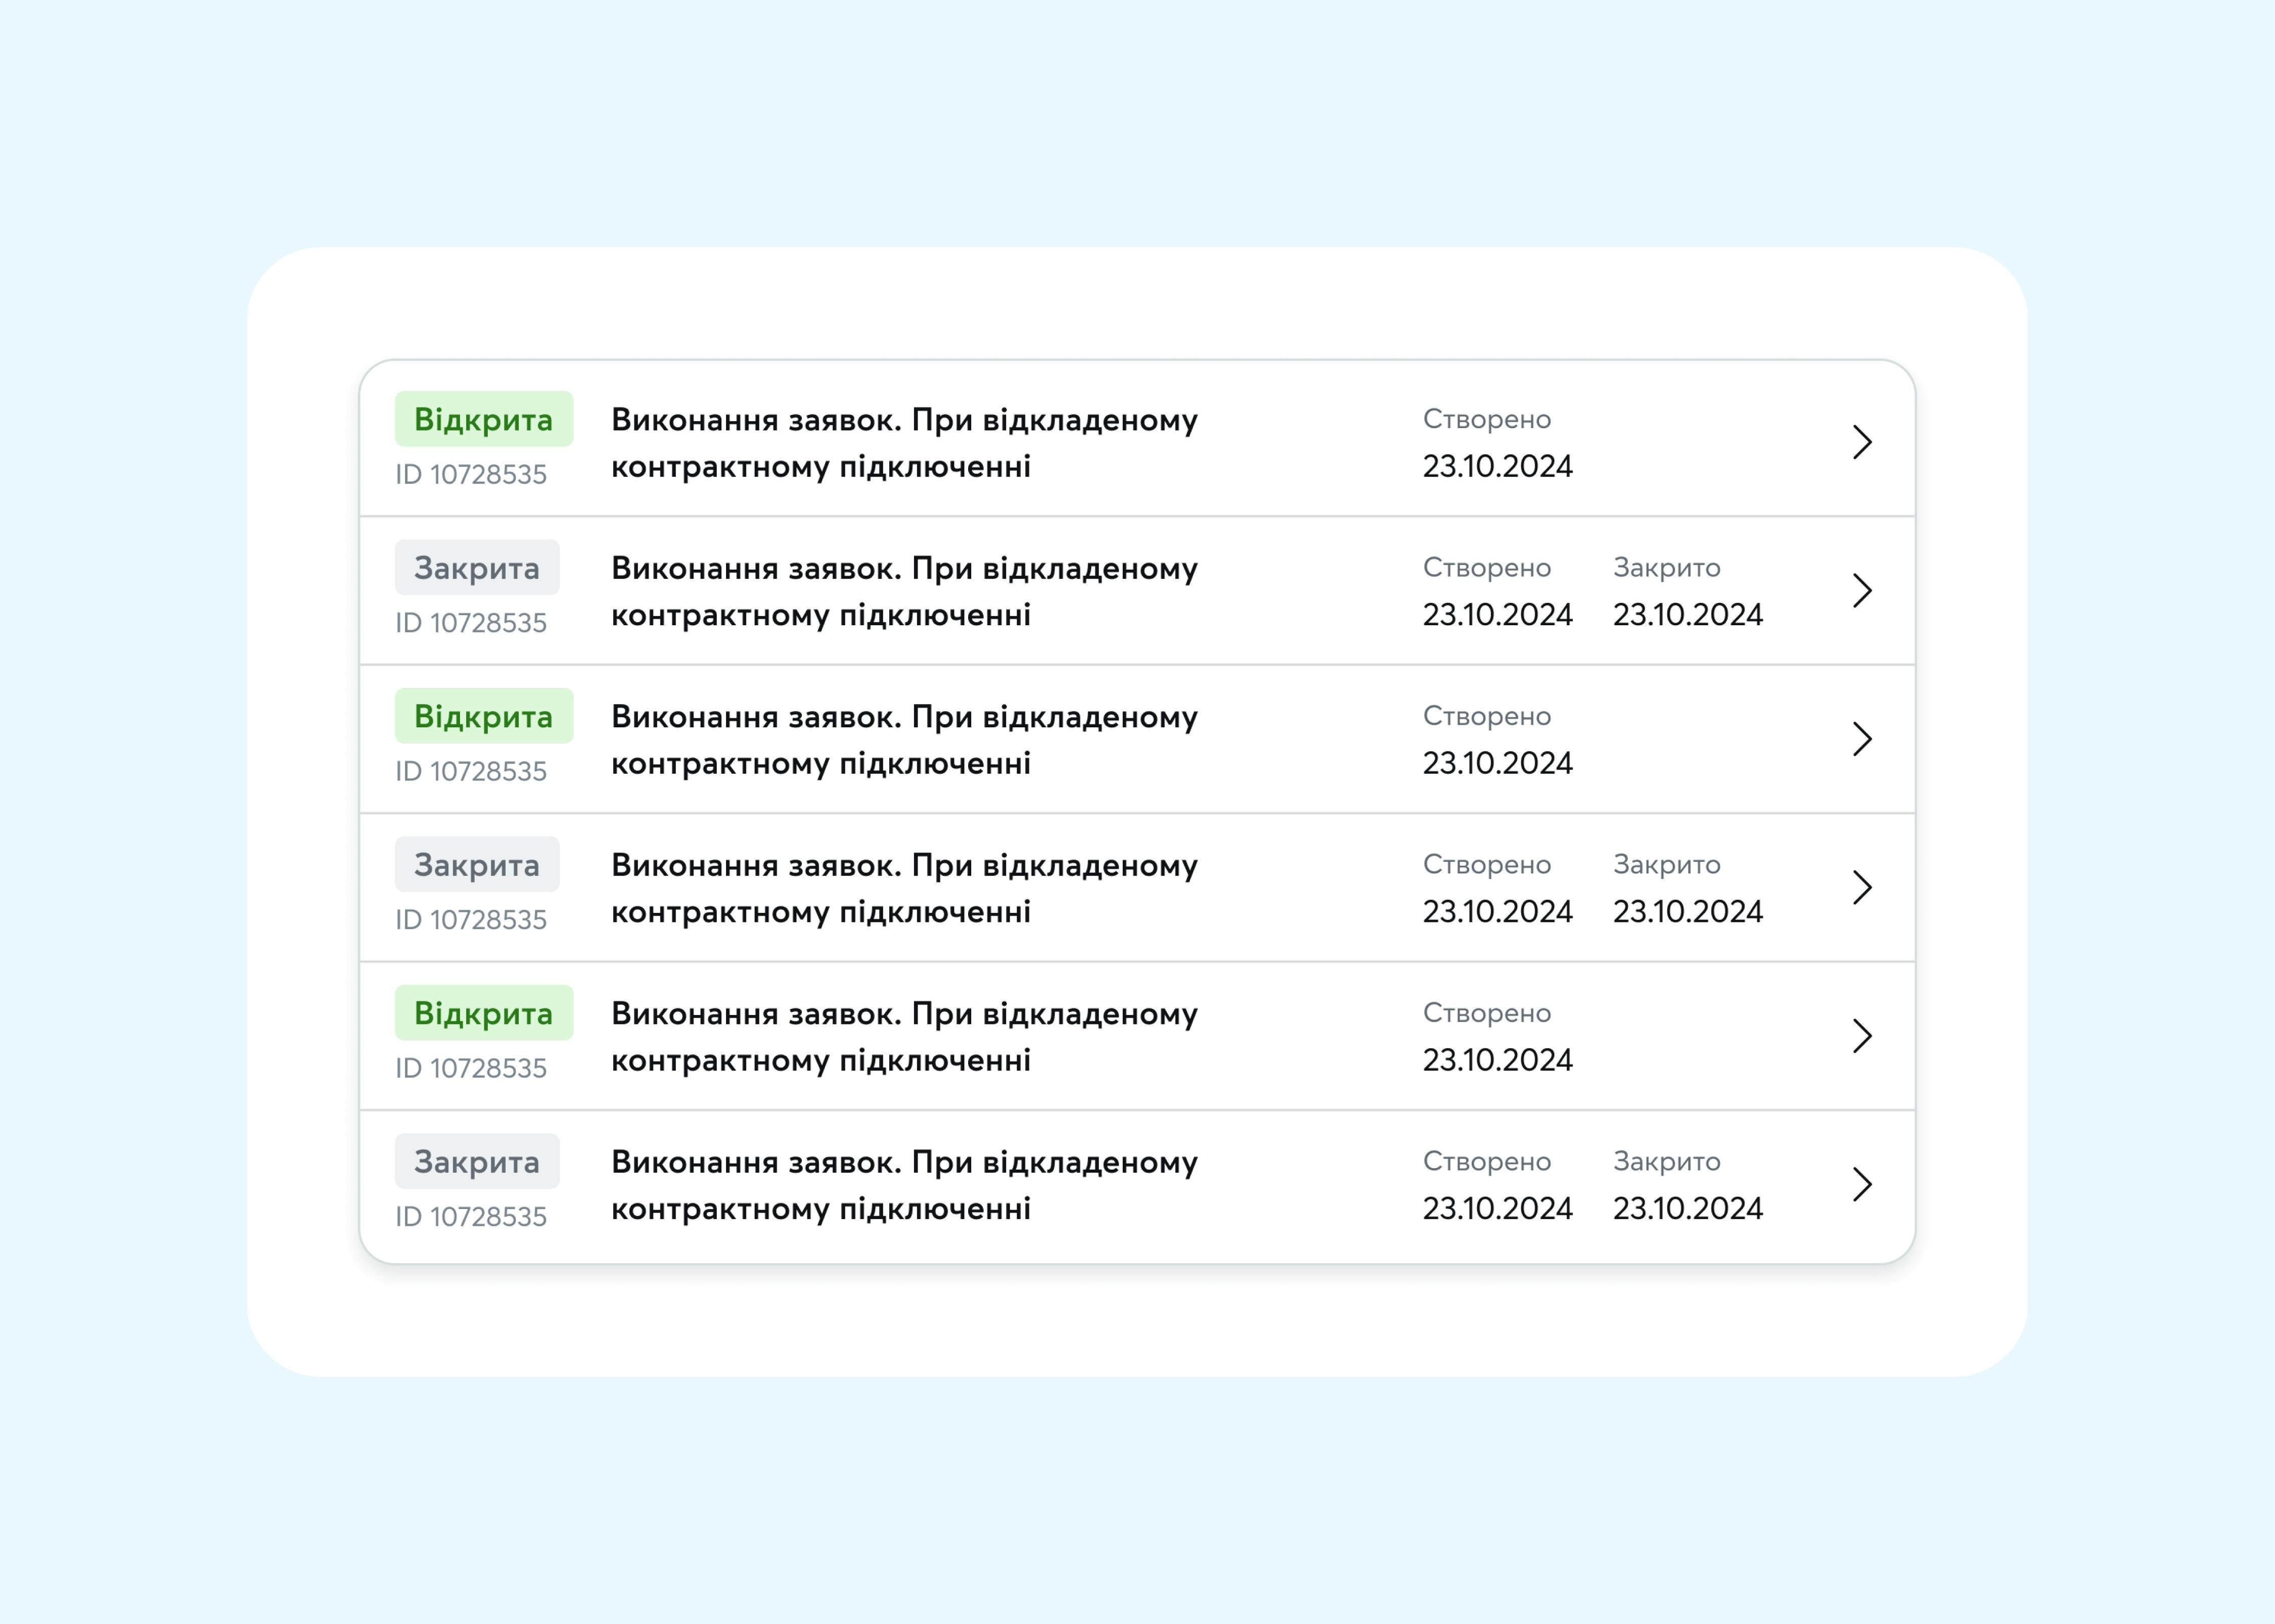Viewport: 2275px width, 1624px height.
Task: Click the topmost green Відкрита status badge
Action: tap(483, 419)
